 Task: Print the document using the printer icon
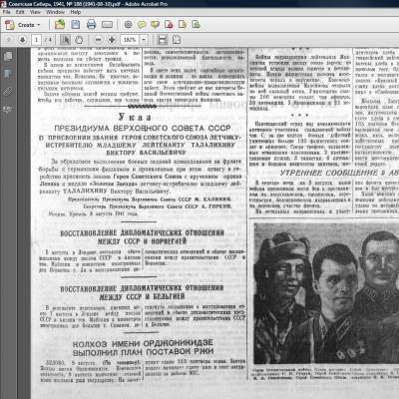point(91,24)
